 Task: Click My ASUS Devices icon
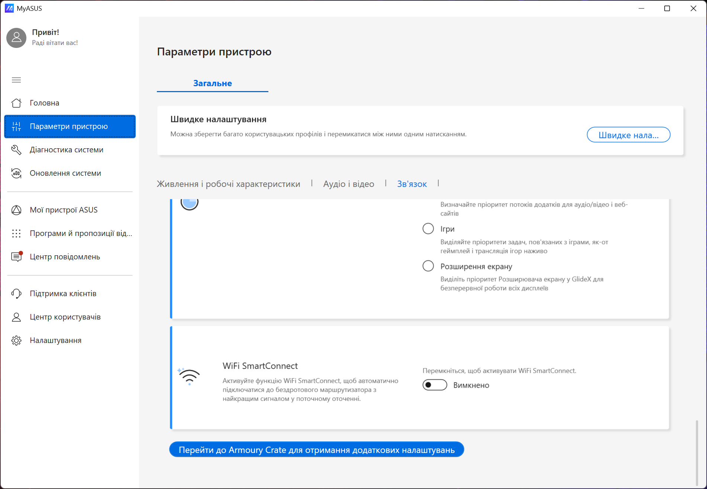[16, 210]
